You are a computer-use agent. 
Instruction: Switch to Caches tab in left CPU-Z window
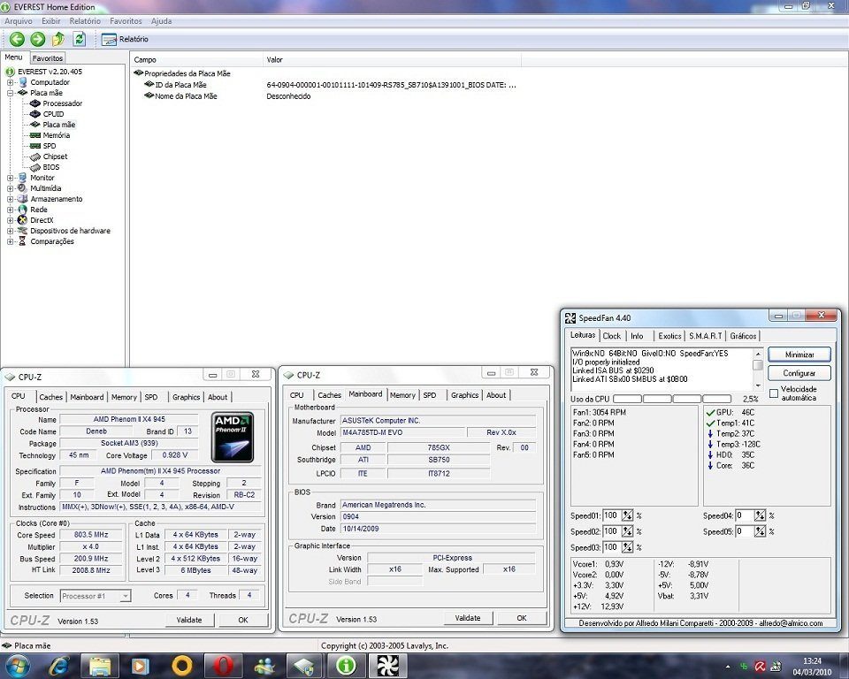point(51,397)
